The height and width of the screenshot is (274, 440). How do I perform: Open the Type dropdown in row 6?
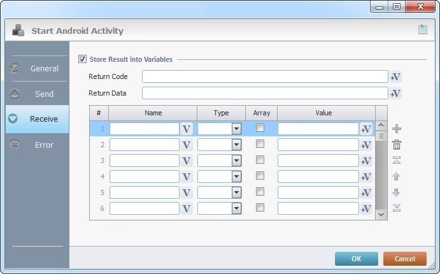tap(236, 208)
